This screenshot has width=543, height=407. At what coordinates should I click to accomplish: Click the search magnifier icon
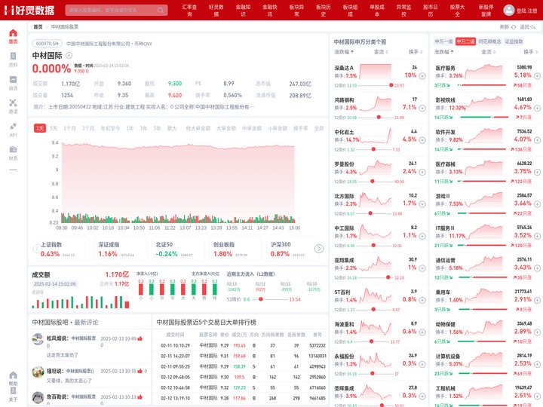click(161, 10)
